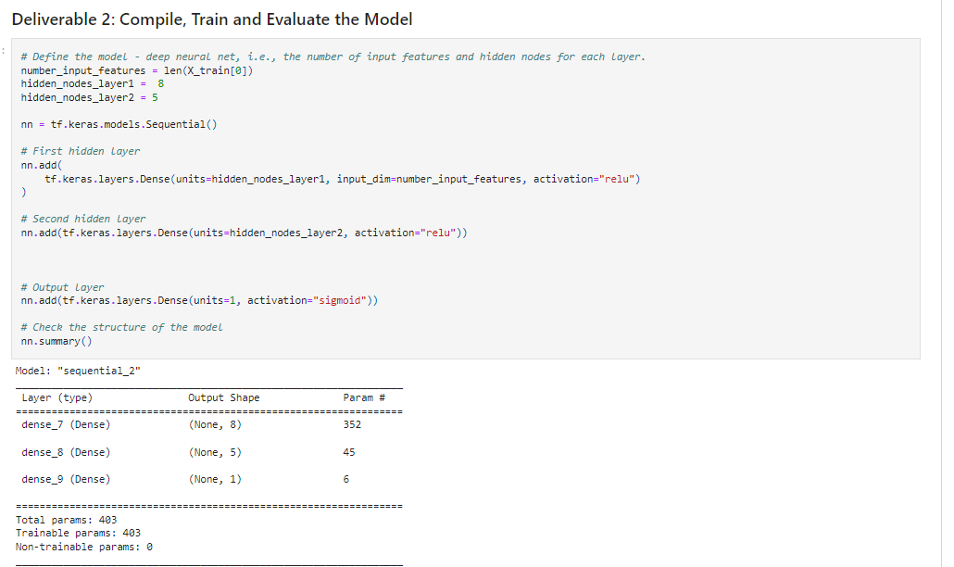The width and height of the screenshot is (954, 567).
Task: Click the Deliverable 2 heading text
Action: tap(212, 19)
